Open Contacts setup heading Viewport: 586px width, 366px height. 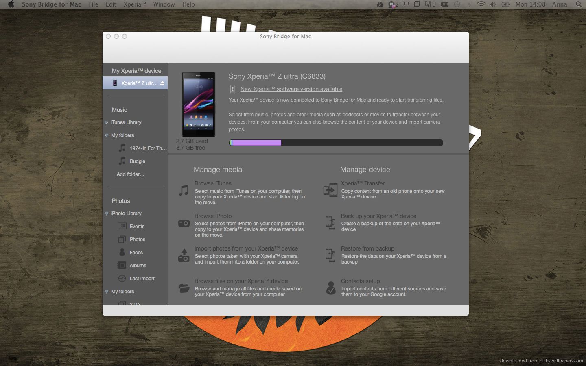tap(360, 281)
